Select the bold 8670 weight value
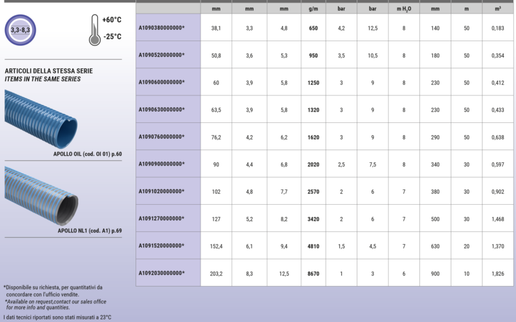The width and height of the screenshot is (516, 322). [313, 273]
